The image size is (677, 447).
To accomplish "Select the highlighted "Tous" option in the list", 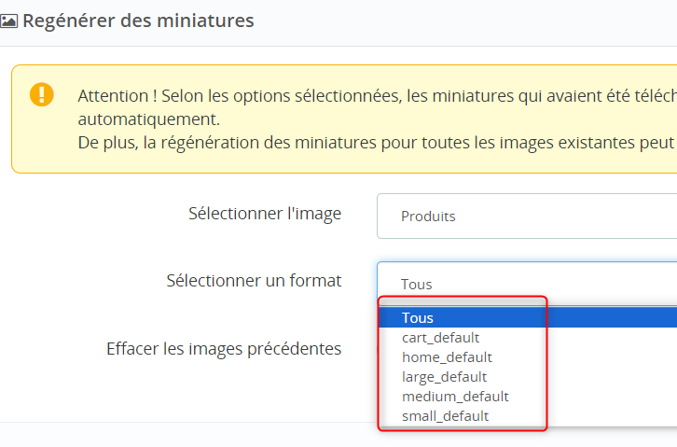I will point(418,317).
